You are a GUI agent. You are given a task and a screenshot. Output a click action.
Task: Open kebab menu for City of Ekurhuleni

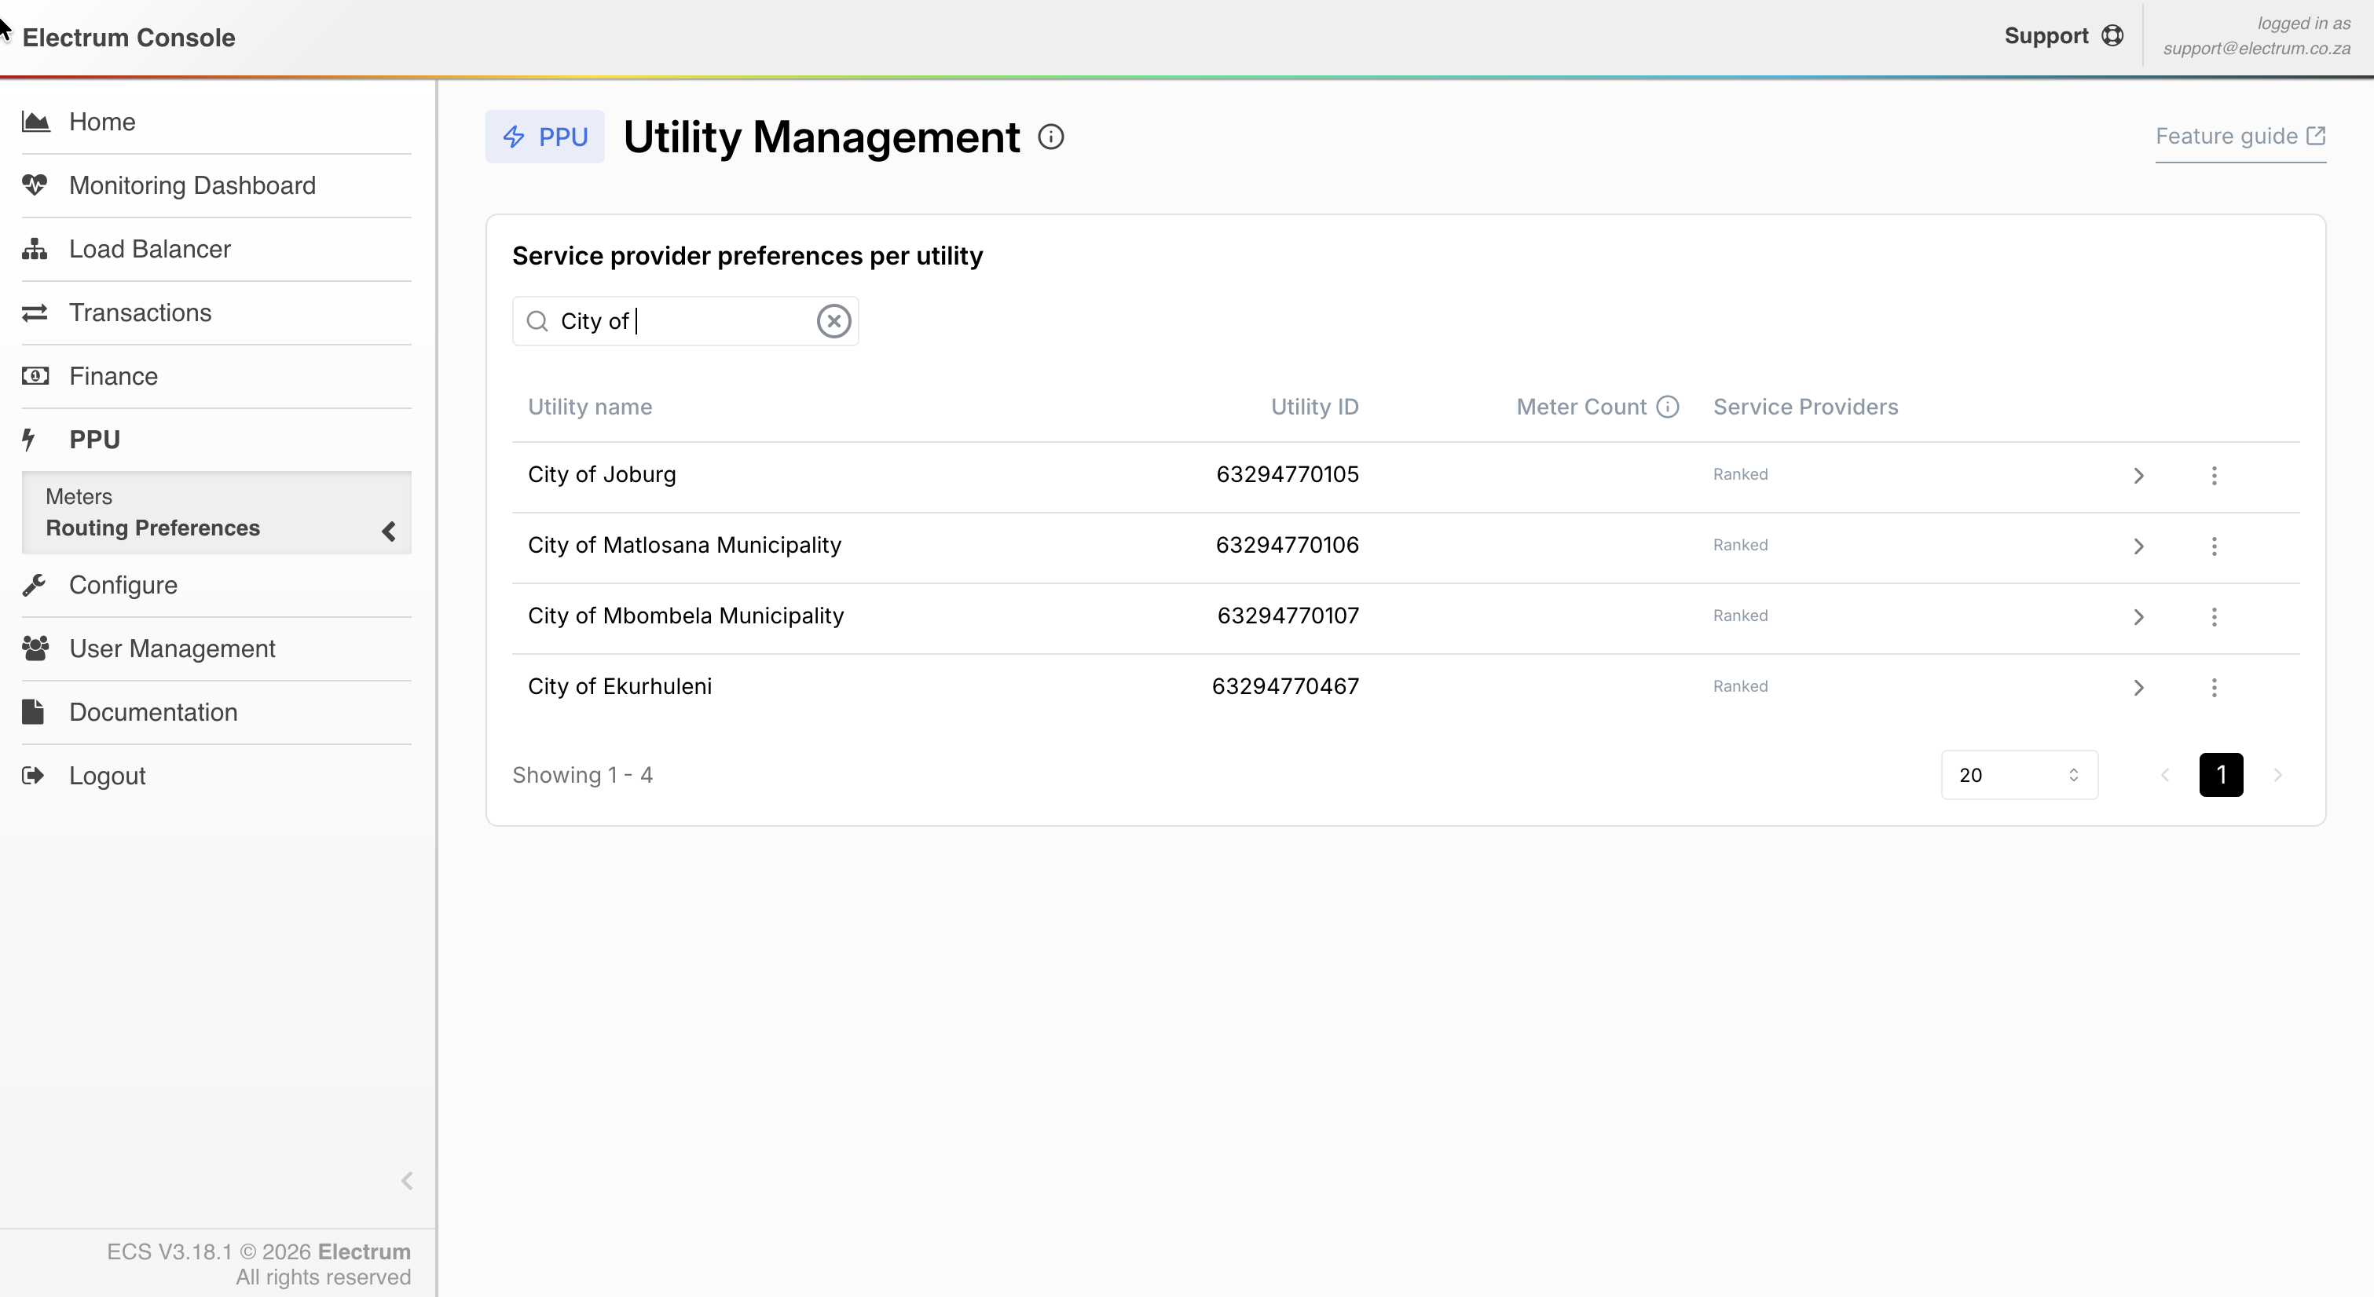[x=2214, y=687]
